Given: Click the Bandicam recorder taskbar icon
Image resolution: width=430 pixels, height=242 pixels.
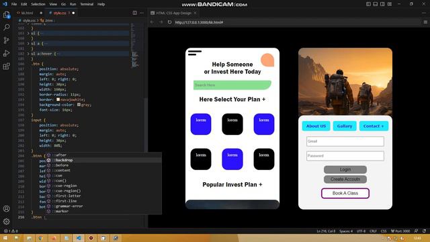Looking at the screenshot, I should pyautogui.click(x=91, y=238).
